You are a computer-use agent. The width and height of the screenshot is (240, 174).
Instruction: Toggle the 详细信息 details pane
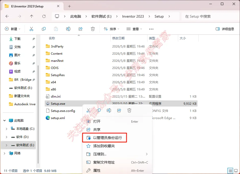click(225, 29)
